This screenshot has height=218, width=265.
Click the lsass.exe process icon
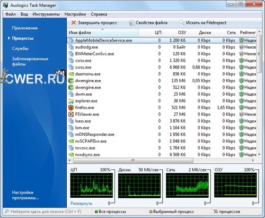coord(71,121)
